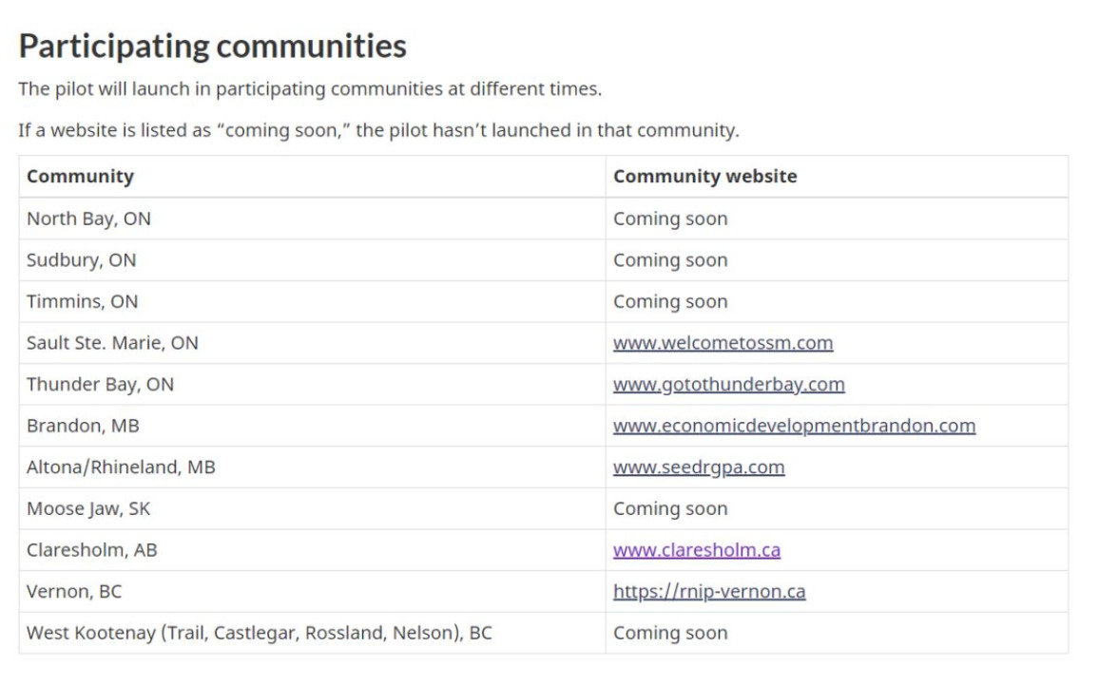Screen dimensions: 1099x686
Task: Open the www.welcometossm.com link
Action: (x=723, y=343)
